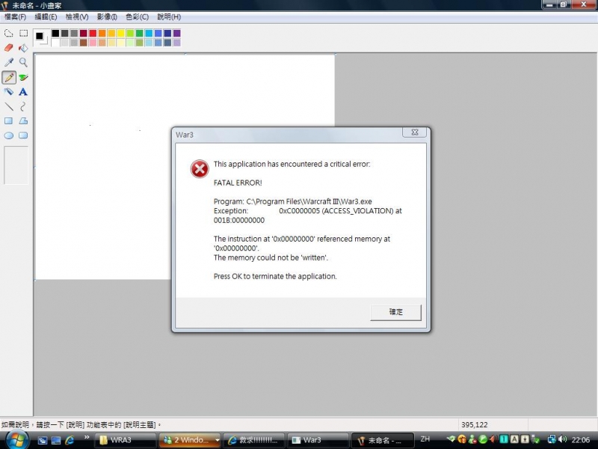
Task: Click the Show Desktop quick launch icon
Action: coord(56,440)
